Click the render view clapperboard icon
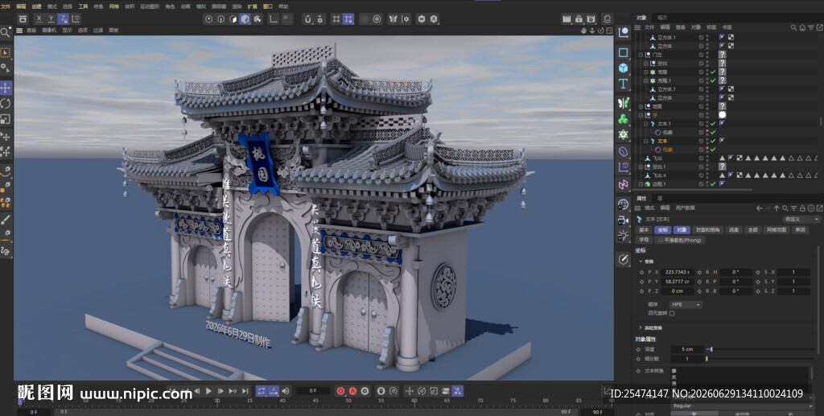 pyautogui.click(x=566, y=19)
